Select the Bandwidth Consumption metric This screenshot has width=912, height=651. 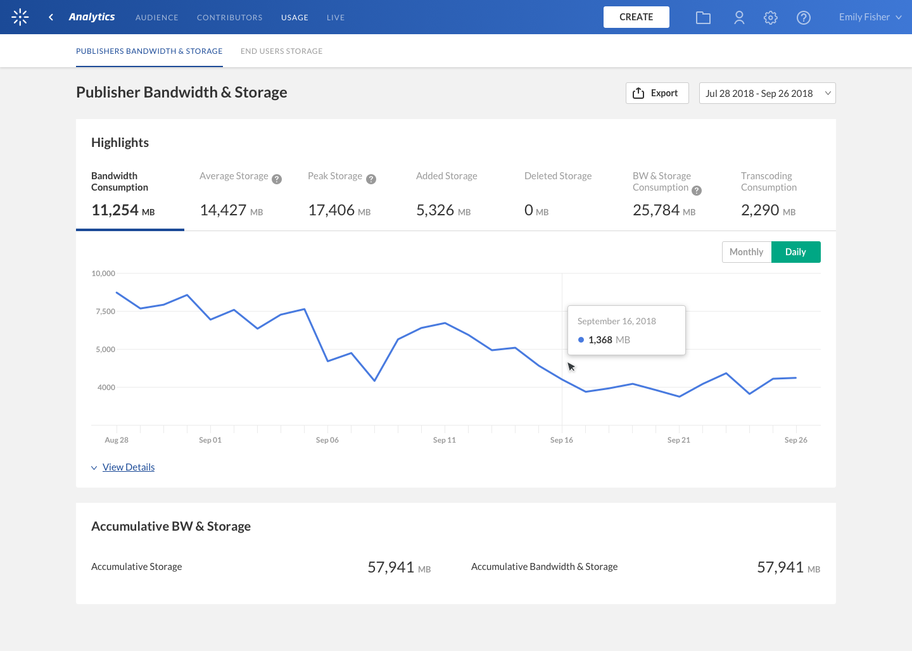pos(130,196)
